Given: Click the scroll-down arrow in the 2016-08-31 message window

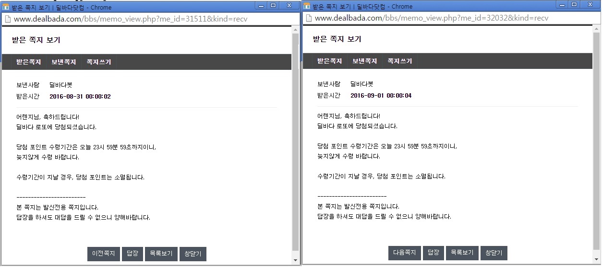Looking at the screenshot, I should tap(295, 260).
